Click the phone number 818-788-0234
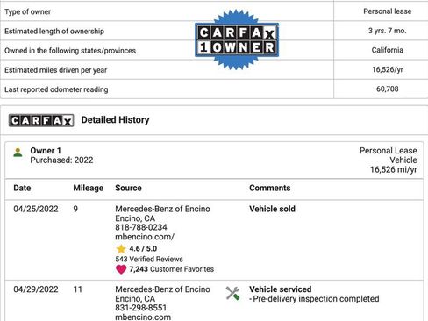Viewport: 428px width, 321px height. pos(141,227)
